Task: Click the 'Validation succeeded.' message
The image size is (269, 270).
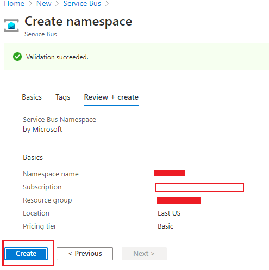Action: (57, 57)
